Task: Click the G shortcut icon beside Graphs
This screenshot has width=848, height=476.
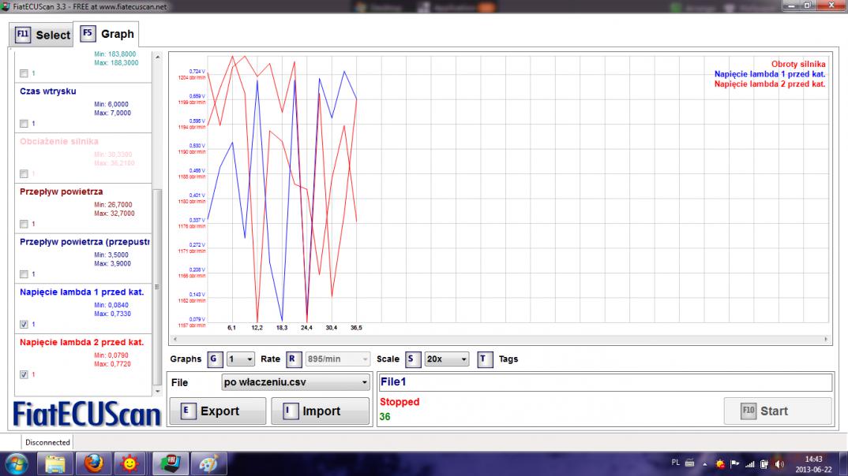Action: pos(214,359)
